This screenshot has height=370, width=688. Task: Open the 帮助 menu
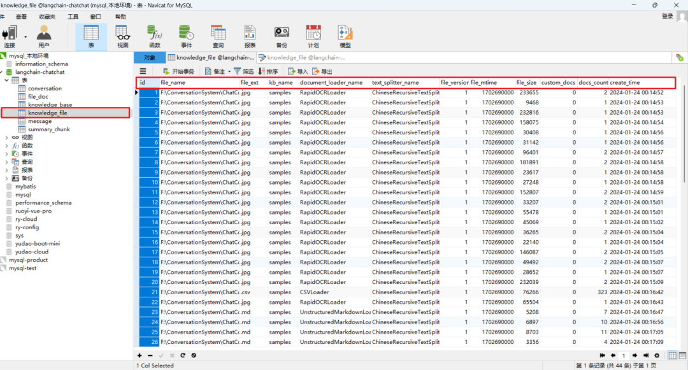tap(120, 17)
